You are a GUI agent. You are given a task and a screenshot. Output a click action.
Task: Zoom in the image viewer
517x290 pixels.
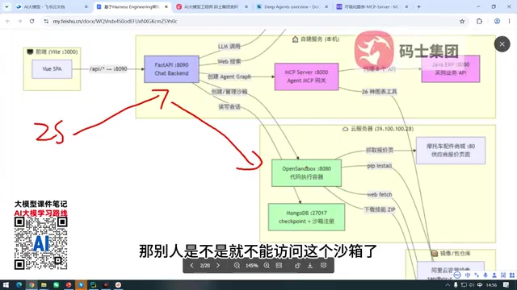coord(267,265)
